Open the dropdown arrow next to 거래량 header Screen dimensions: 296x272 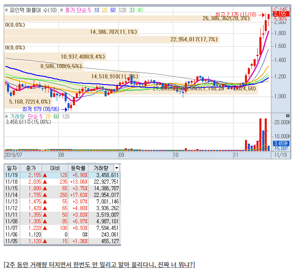(x=117, y=168)
